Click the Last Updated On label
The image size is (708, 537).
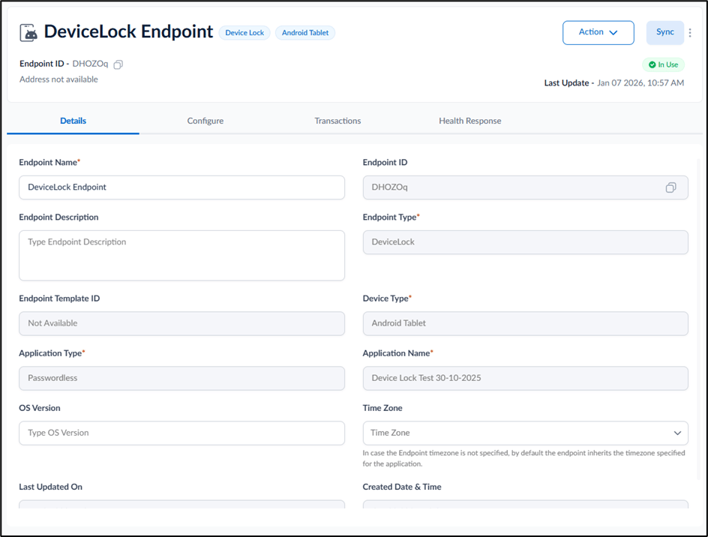[50, 487]
